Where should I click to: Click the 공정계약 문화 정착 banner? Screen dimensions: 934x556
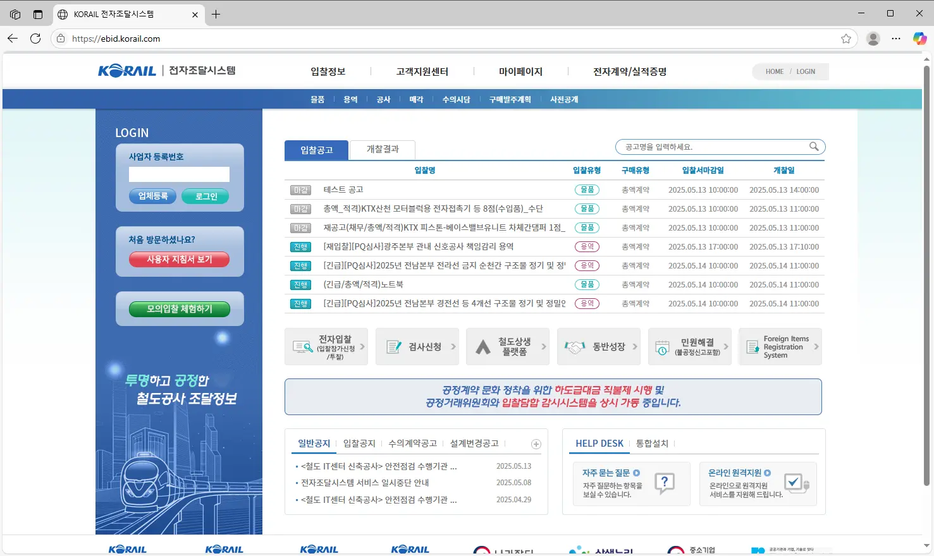coord(553,397)
